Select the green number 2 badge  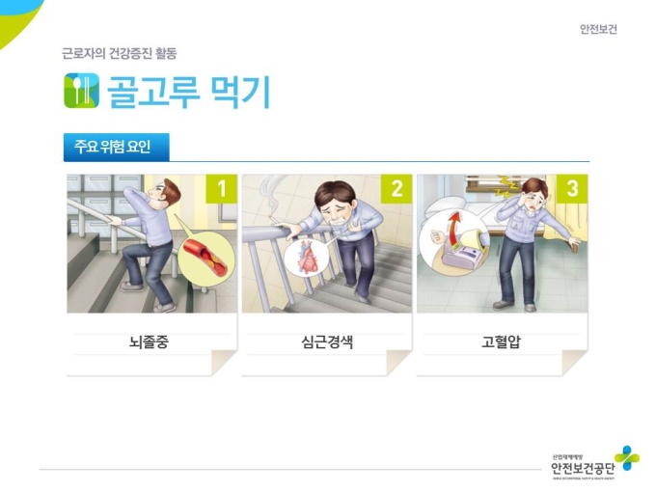(396, 189)
